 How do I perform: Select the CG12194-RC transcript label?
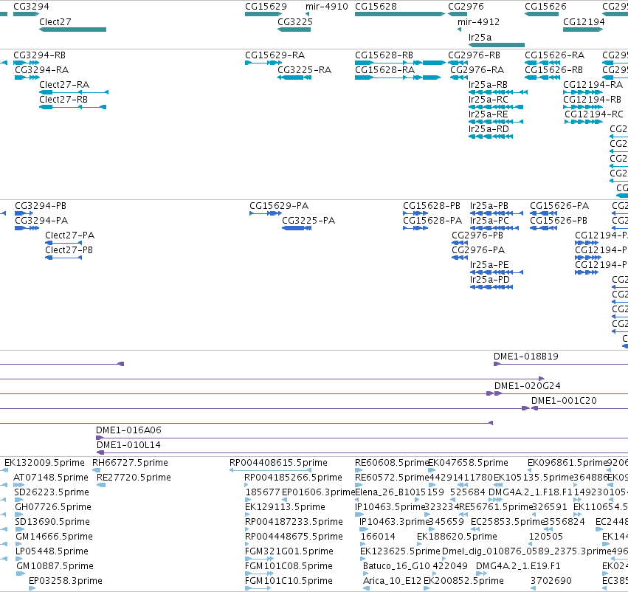pyautogui.click(x=594, y=114)
